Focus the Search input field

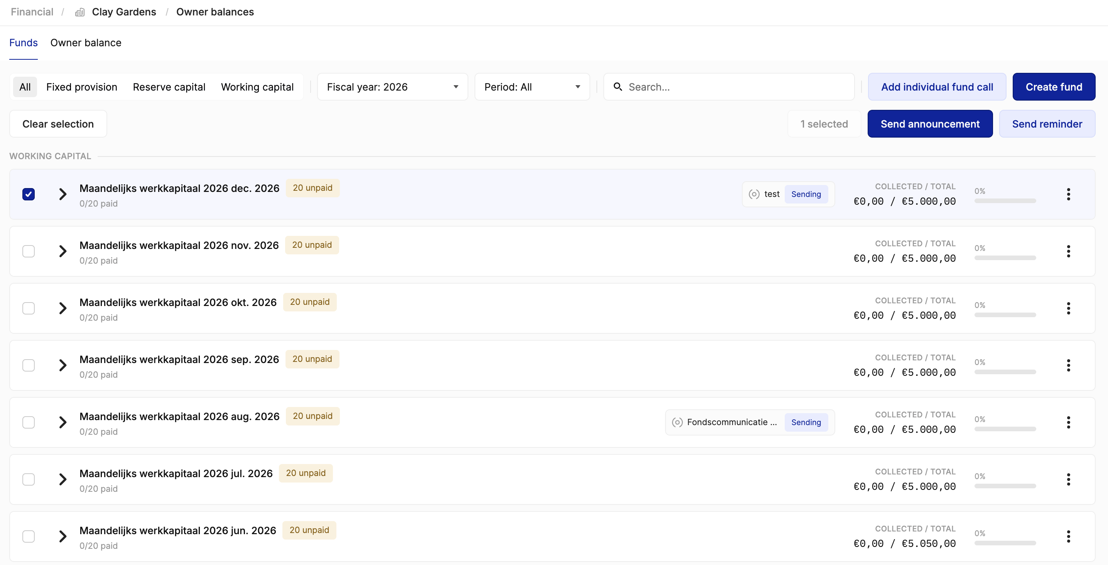[729, 87]
